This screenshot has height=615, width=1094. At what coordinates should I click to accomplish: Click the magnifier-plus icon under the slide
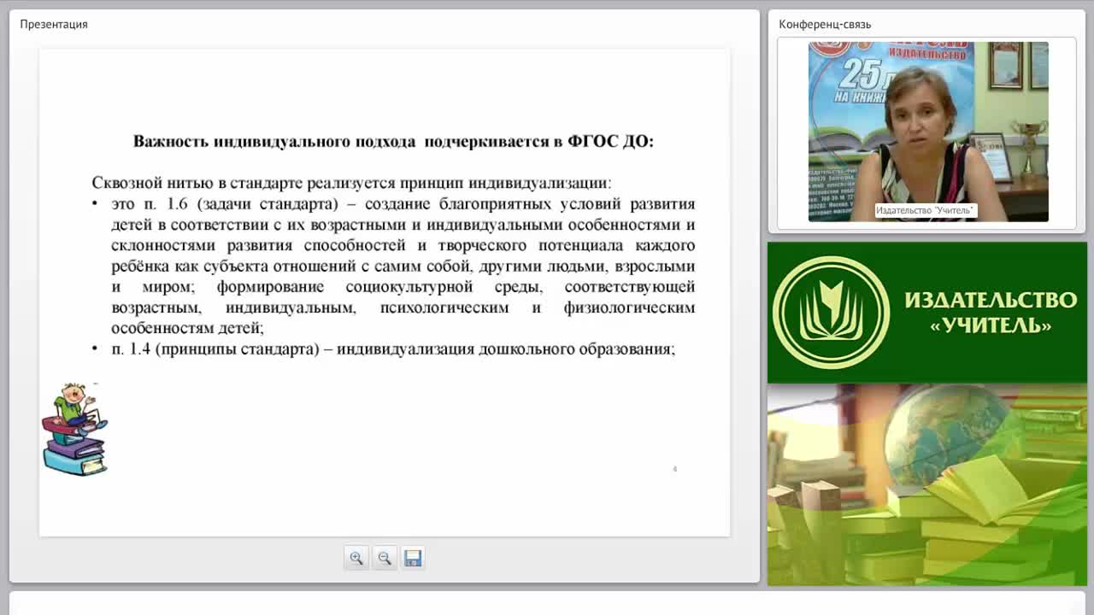(x=356, y=557)
